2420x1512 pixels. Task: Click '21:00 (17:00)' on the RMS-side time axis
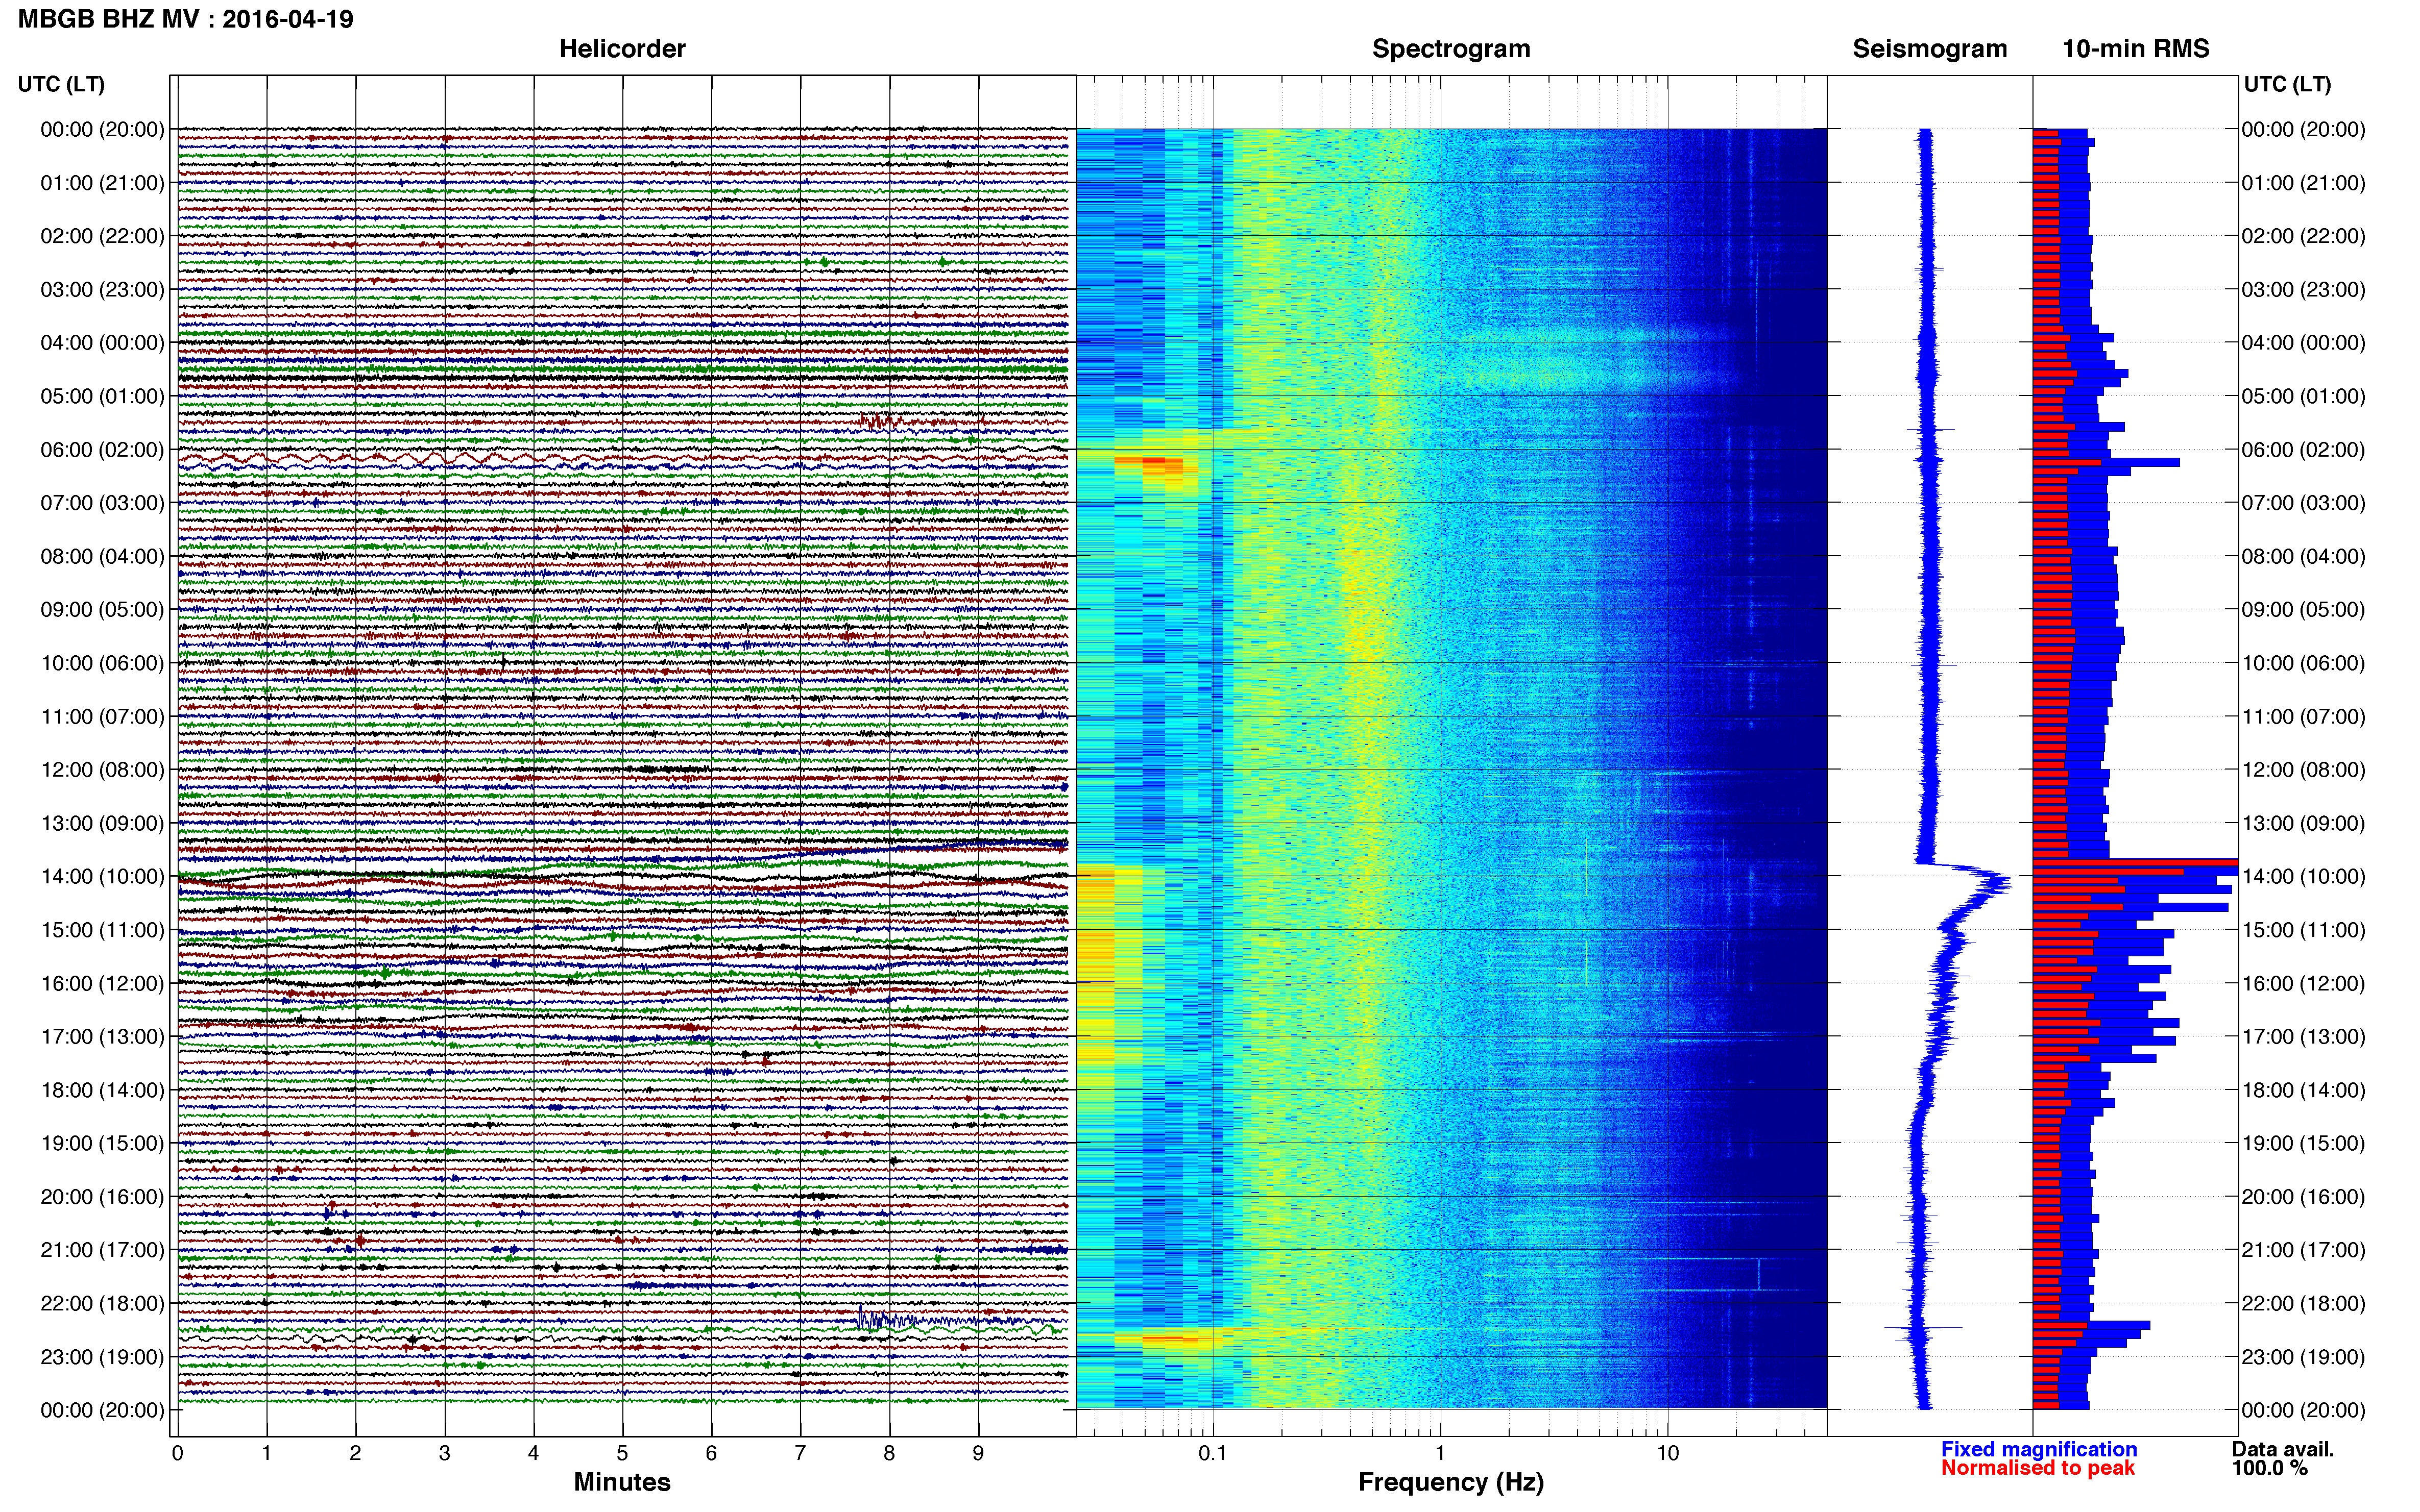coord(2303,1250)
